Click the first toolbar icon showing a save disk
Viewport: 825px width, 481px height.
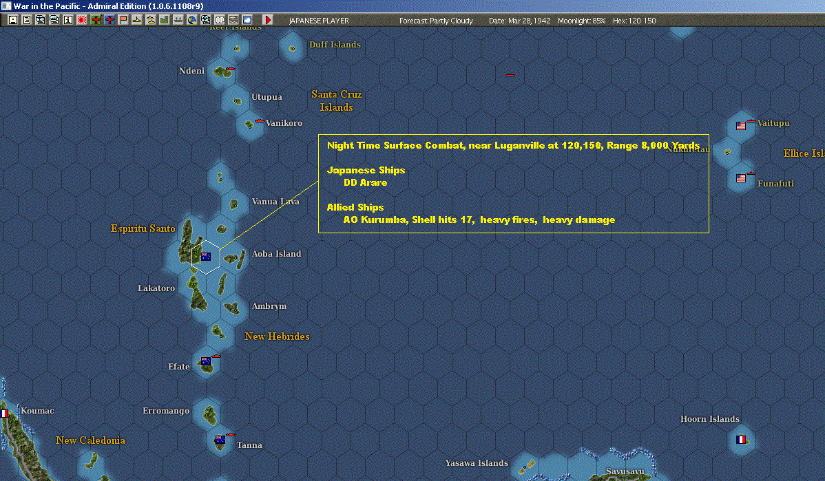(x=13, y=20)
